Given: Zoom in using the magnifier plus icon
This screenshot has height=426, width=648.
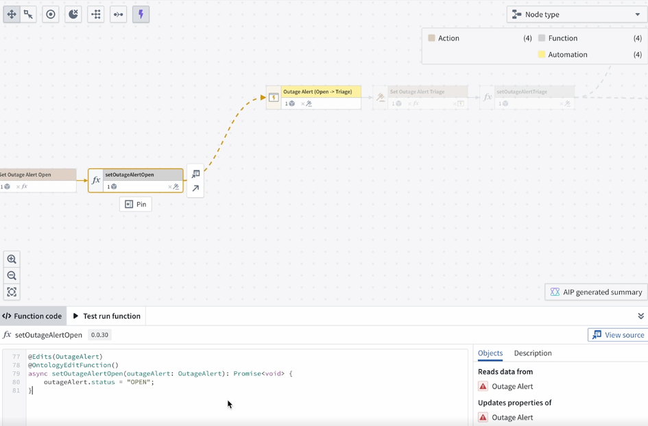Looking at the screenshot, I should pyautogui.click(x=12, y=259).
